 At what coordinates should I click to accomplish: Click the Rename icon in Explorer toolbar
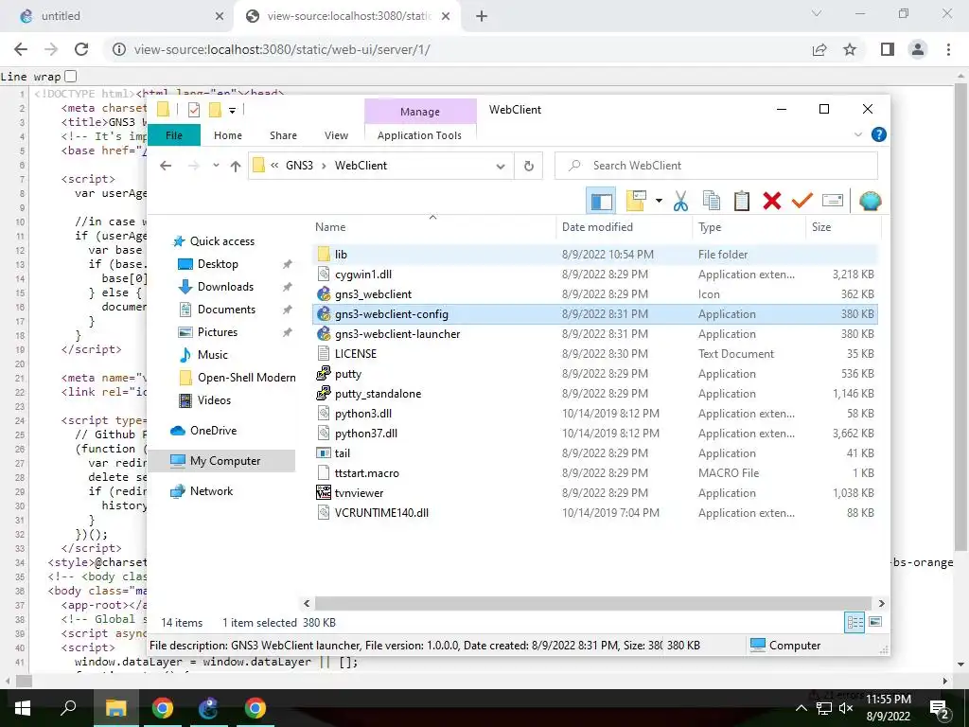point(833,201)
